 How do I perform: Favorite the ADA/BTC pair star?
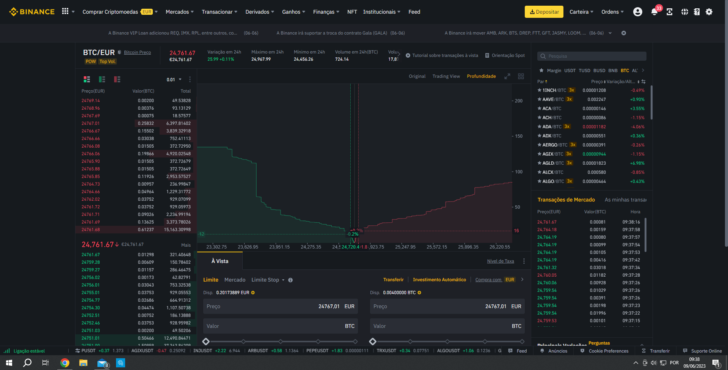click(539, 127)
